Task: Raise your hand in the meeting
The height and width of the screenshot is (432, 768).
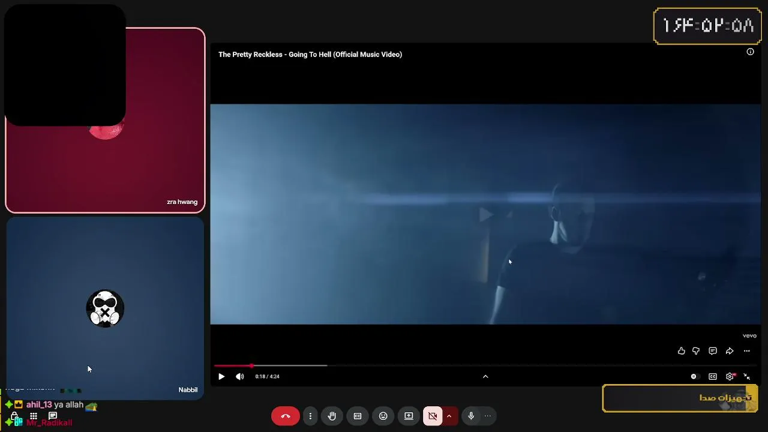Action: 332,416
